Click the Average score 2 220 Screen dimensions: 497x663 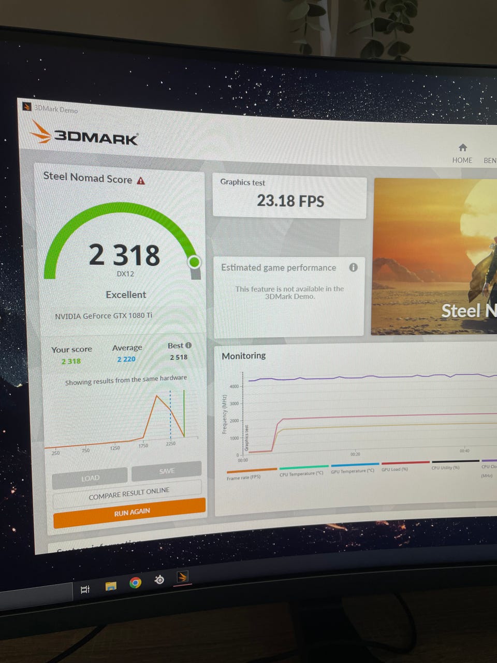126,359
